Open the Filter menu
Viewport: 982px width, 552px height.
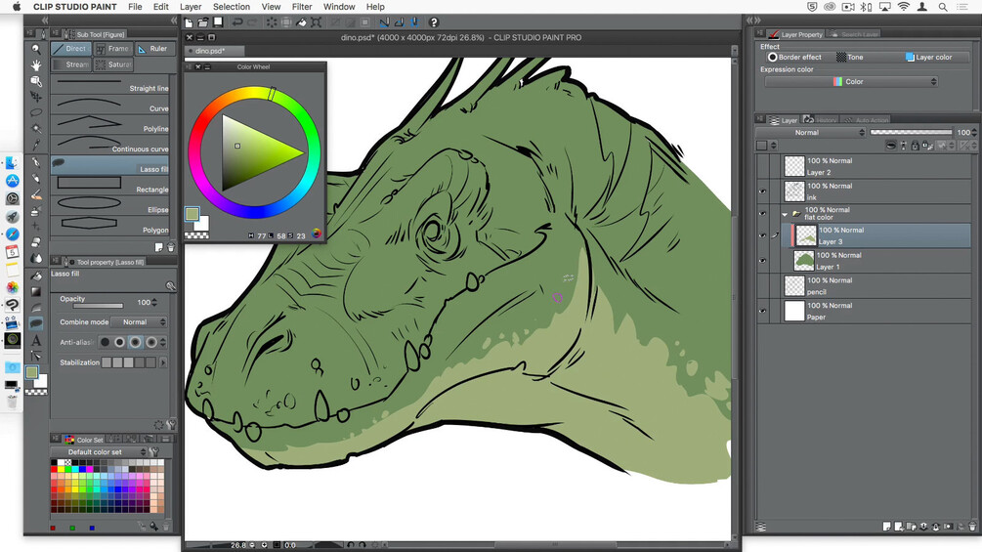click(x=302, y=7)
